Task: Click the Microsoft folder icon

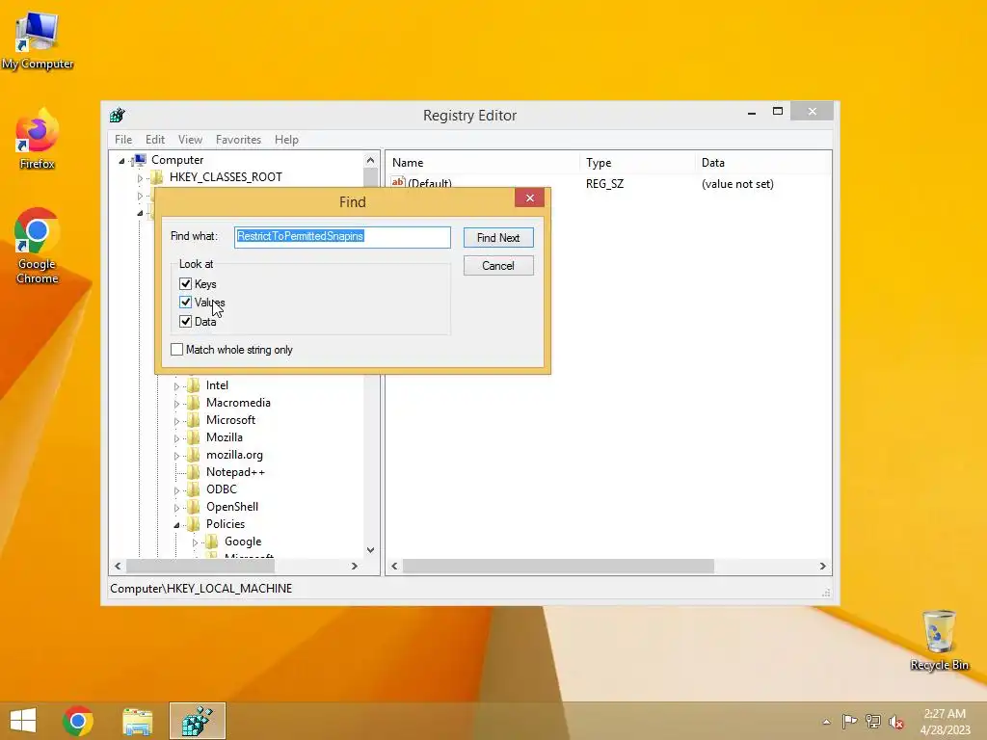Action: pyautogui.click(x=194, y=420)
